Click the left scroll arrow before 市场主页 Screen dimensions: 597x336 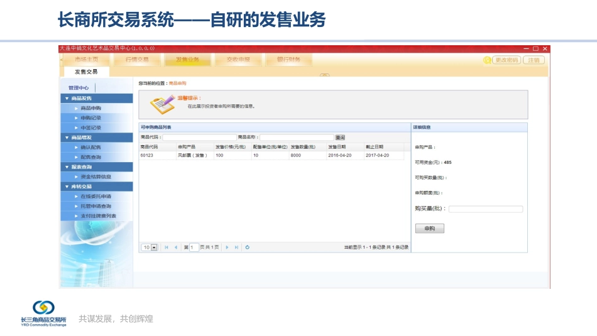coord(62,60)
